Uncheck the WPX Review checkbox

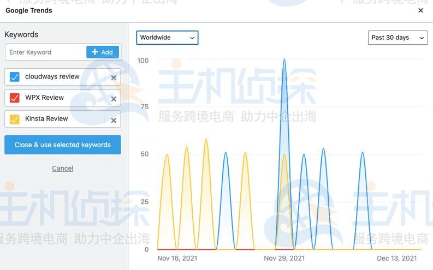tap(14, 98)
